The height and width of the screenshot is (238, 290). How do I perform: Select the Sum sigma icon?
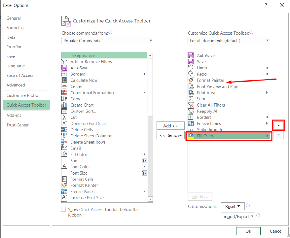pos(191,99)
